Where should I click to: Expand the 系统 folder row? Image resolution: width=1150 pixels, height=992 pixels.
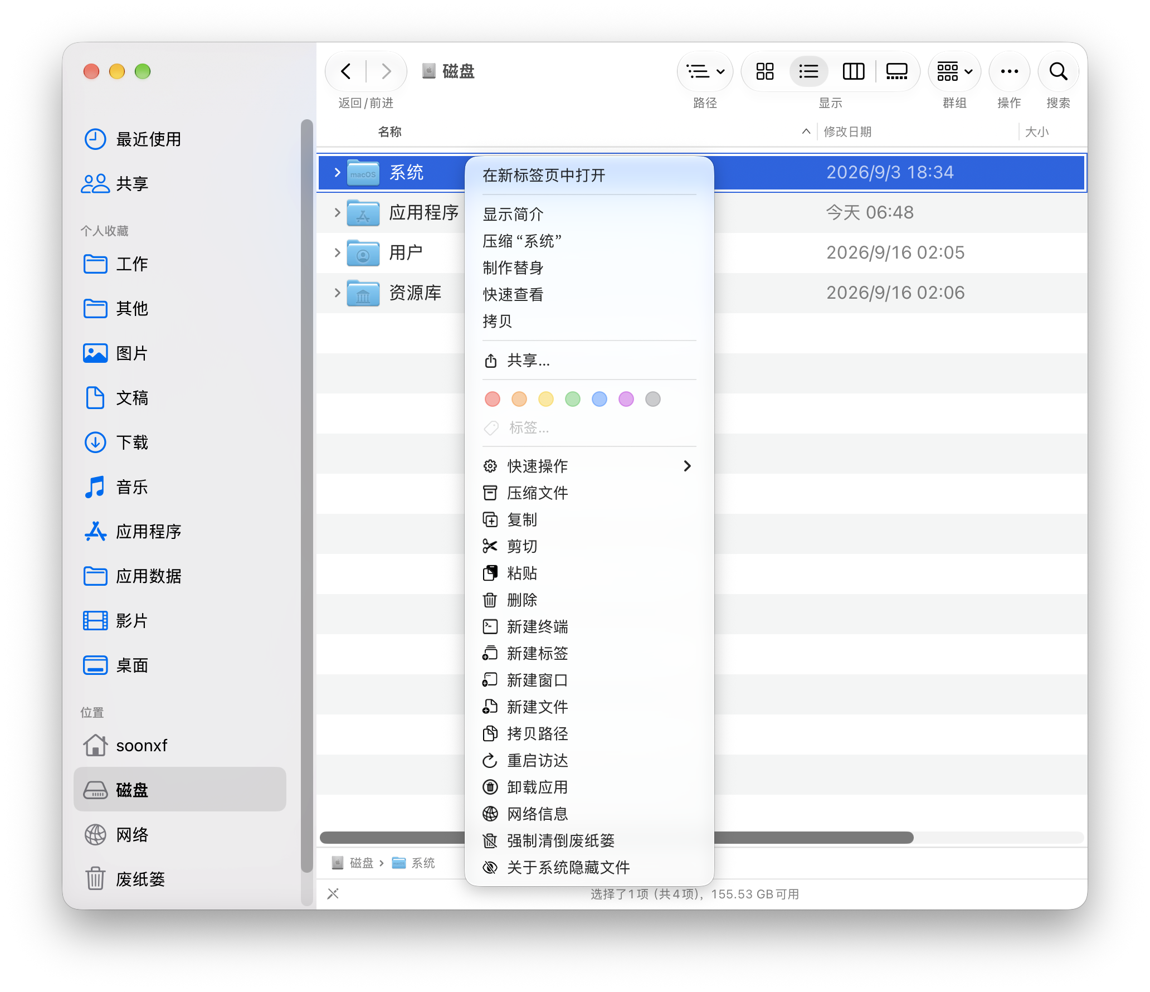(x=337, y=173)
